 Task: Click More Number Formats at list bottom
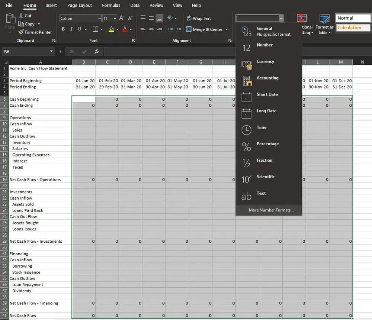(271, 210)
